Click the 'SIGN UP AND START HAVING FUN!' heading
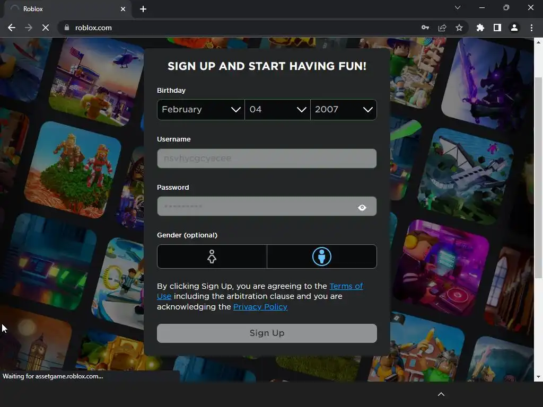Image resolution: width=543 pixels, height=407 pixels. tap(267, 66)
